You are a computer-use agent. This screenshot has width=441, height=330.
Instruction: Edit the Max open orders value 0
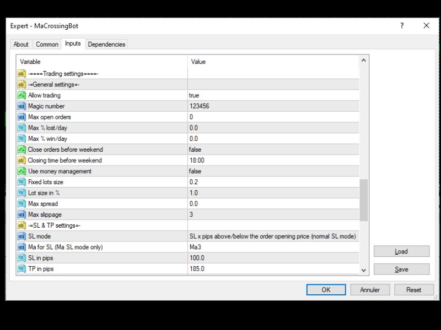point(273,117)
